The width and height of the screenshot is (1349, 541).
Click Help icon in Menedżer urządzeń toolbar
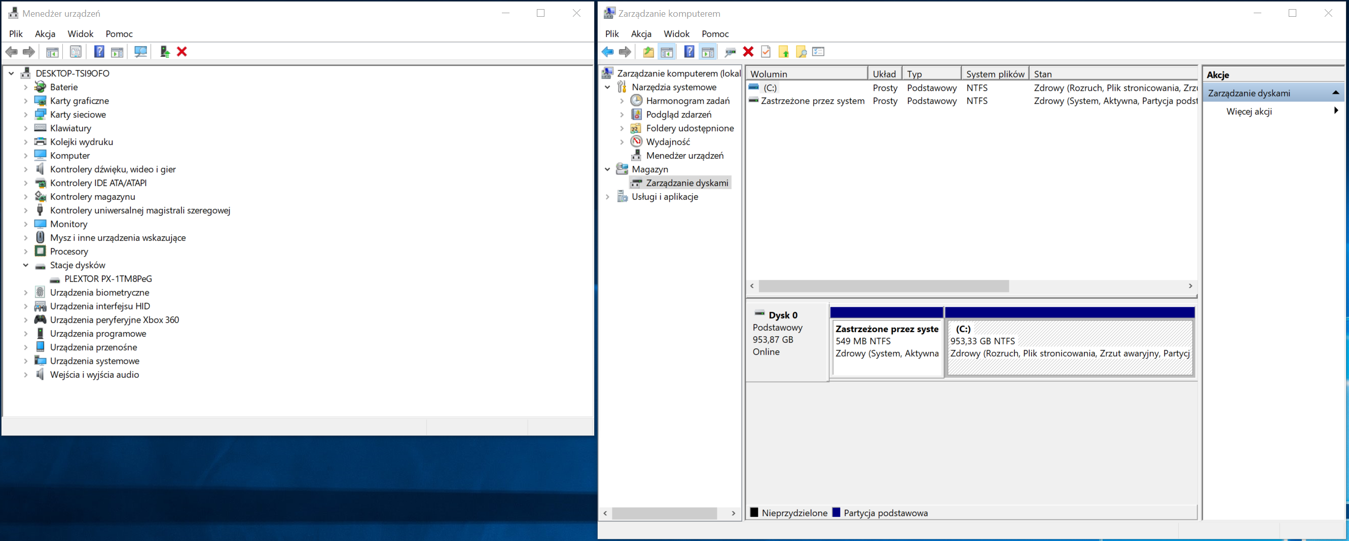99,52
